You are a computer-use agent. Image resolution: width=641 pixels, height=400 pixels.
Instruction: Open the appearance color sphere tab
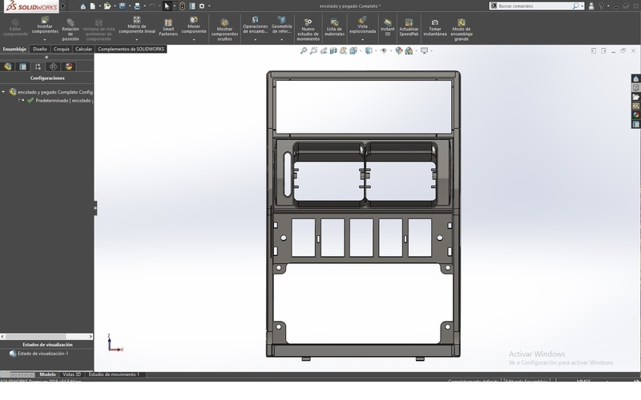pos(70,66)
